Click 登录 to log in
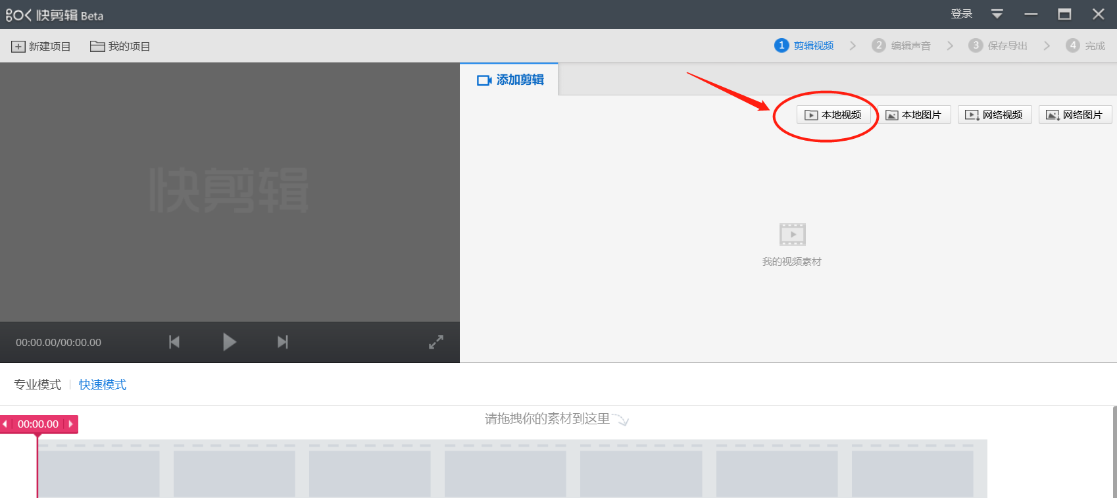This screenshot has height=498, width=1117. (961, 14)
